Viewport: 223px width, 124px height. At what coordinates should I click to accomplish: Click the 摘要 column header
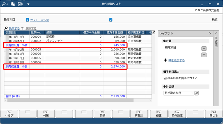(x=62, y=33)
